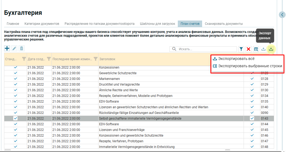This screenshot has height=152, width=286.
Task: Click the import data icon
Action: [264, 49]
